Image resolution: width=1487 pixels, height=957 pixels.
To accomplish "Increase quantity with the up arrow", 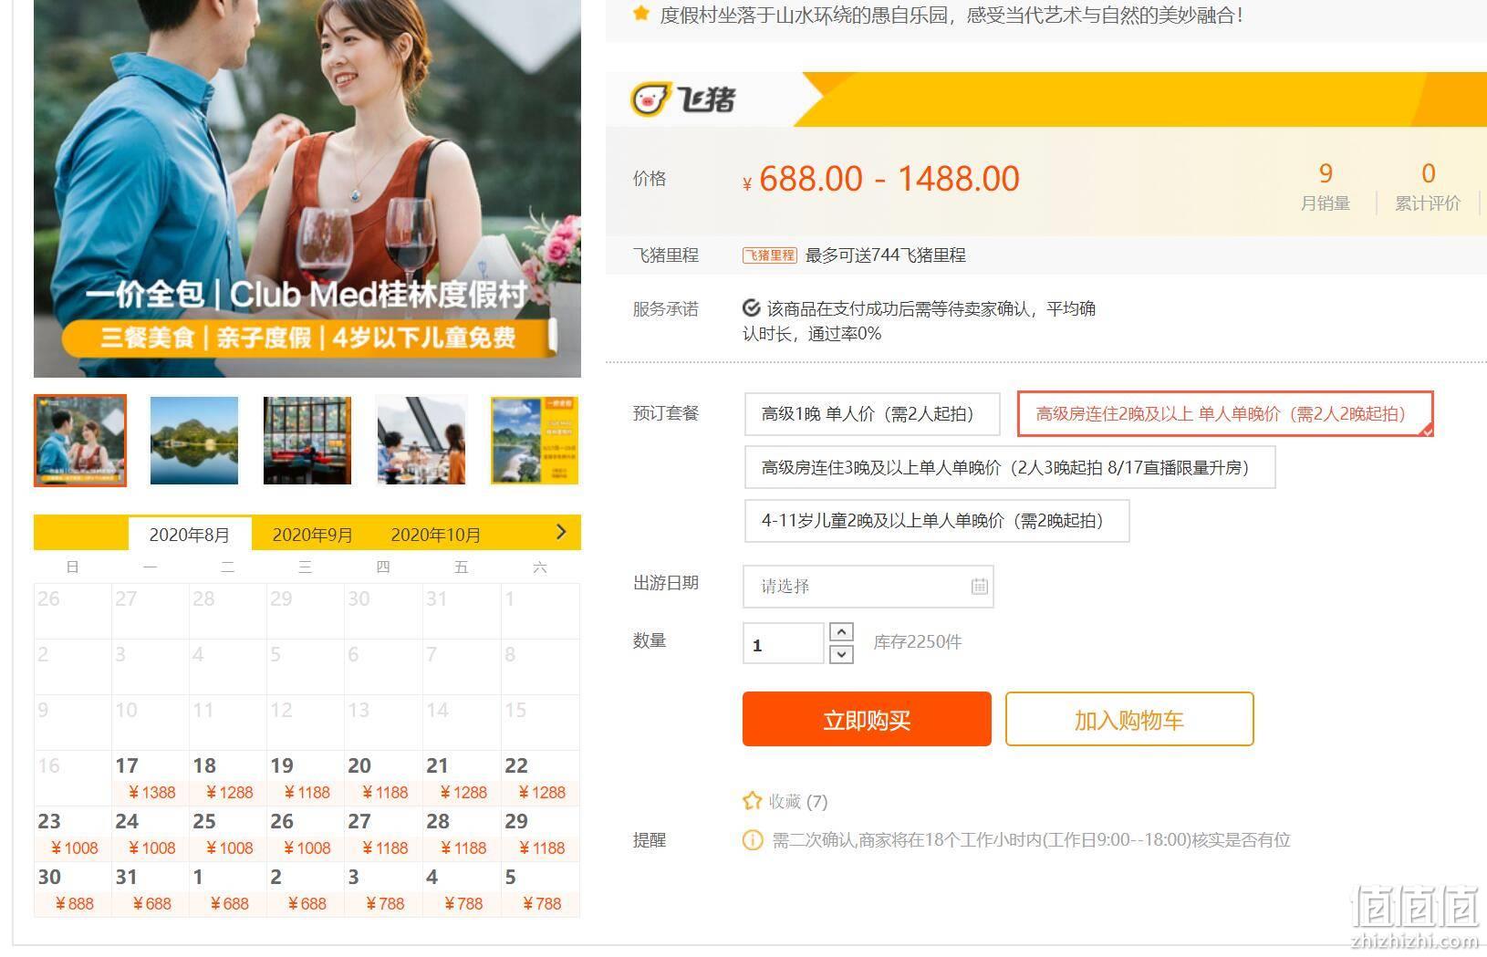I will [841, 631].
